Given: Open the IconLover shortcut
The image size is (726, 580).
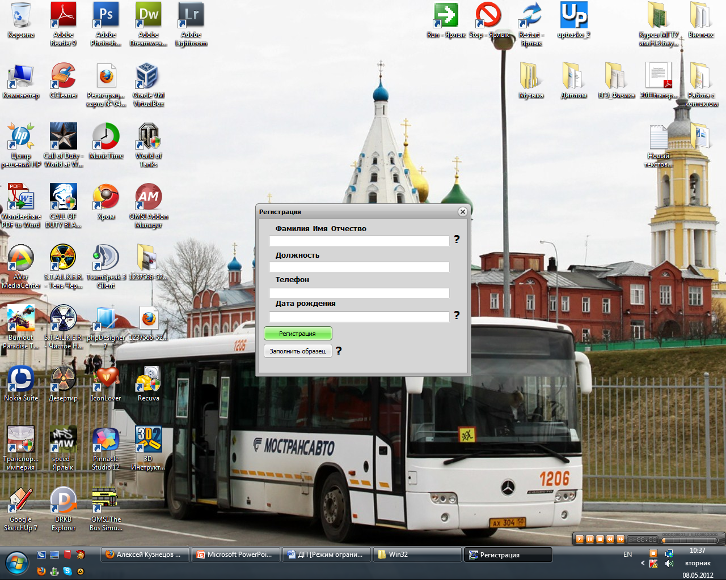Looking at the screenshot, I should 106,383.
